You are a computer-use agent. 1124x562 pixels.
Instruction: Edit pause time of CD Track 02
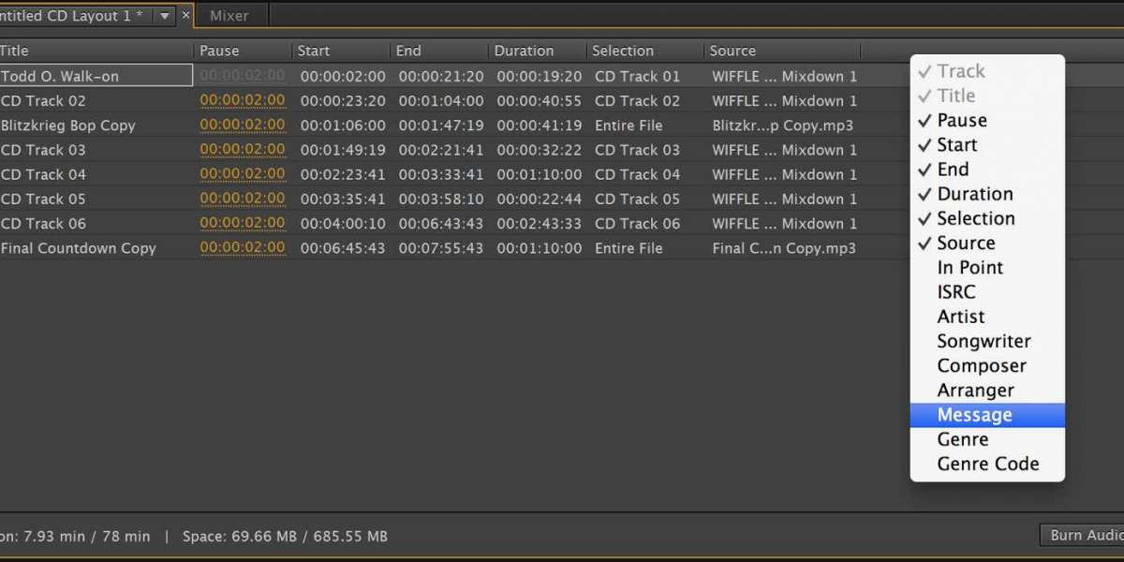click(x=243, y=100)
